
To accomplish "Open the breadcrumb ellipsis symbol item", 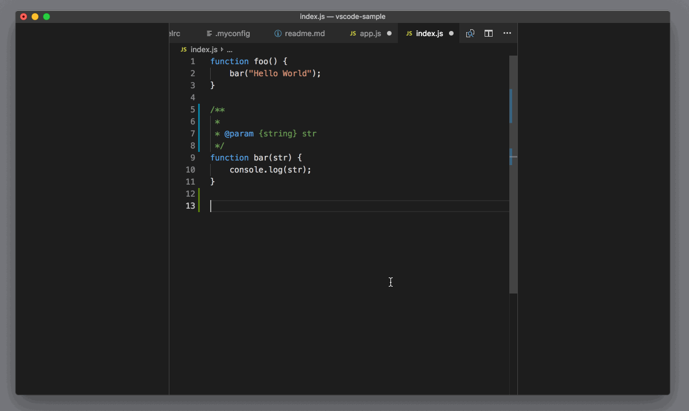I will point(230,50).
